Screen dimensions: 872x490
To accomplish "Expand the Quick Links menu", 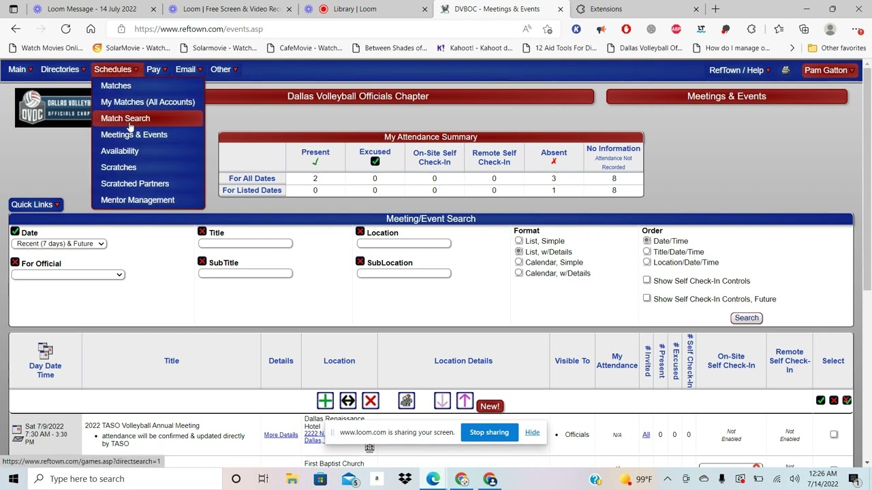I will pyautogui.click(x=36, y=204).
